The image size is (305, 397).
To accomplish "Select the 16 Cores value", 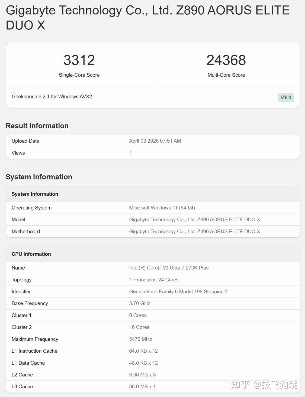I will click(139, 327).
